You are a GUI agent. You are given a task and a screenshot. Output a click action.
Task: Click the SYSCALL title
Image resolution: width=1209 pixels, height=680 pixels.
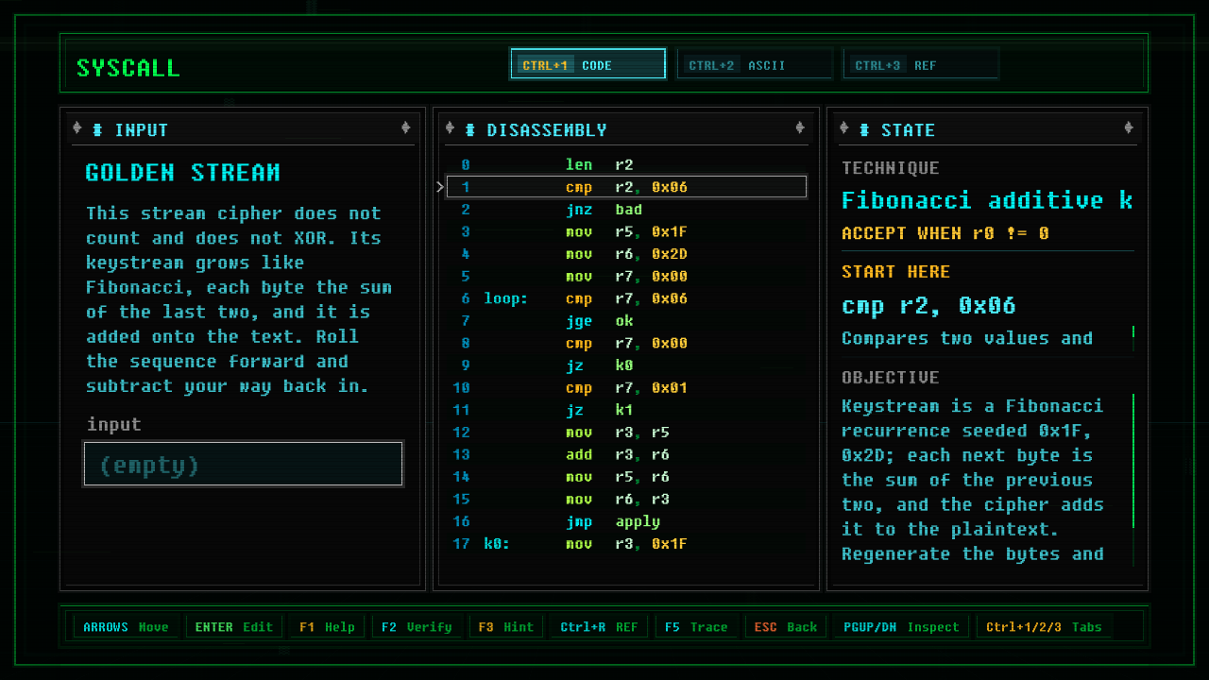pos(128,68)
